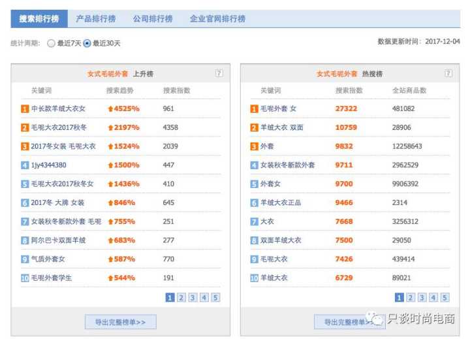
Task: Select the 最近7天 radio button
Action: coord(52,43)
